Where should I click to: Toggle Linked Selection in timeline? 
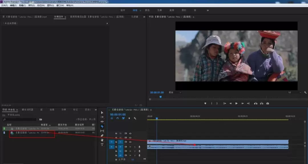coord(123,118)
